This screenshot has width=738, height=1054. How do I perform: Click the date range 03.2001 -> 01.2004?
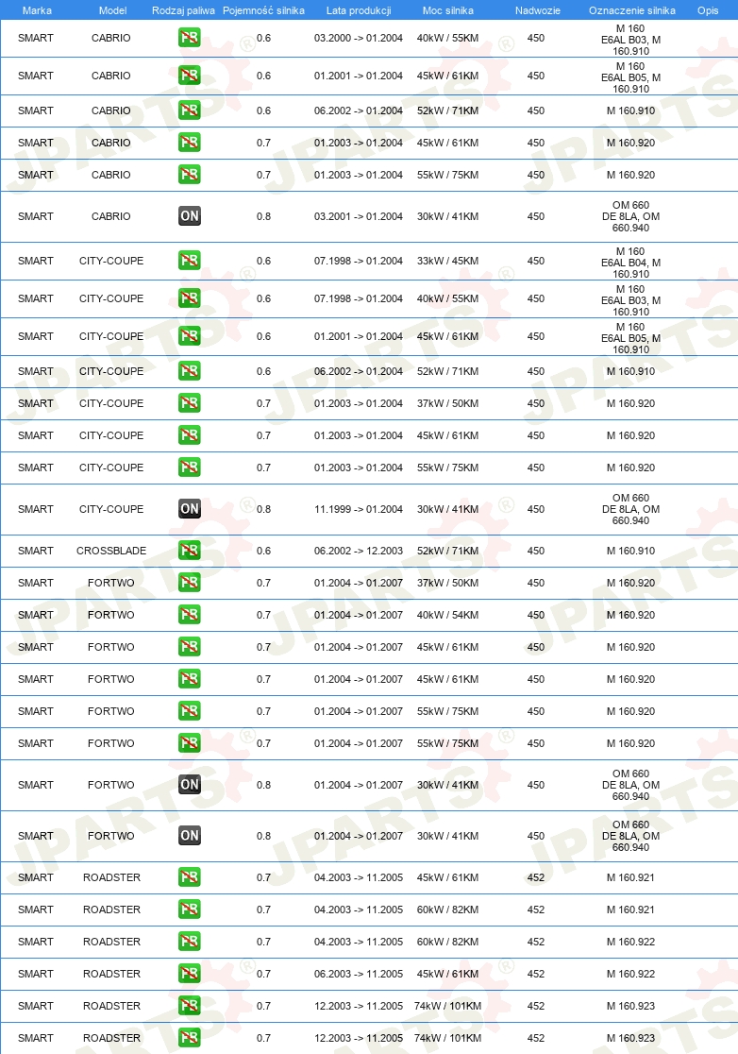tap(359, 216)
